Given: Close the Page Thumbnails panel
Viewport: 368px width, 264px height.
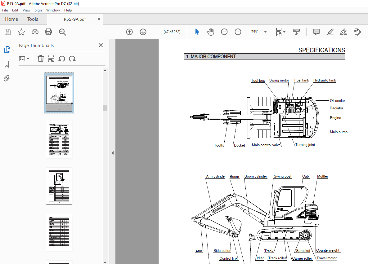Looking at the screenshot, I should tap(101, 45).
